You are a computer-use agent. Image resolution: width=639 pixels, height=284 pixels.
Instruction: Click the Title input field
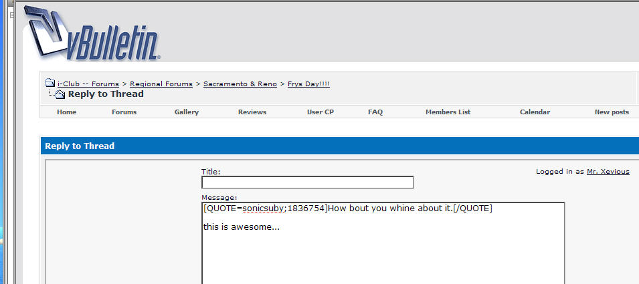[307, 182]
